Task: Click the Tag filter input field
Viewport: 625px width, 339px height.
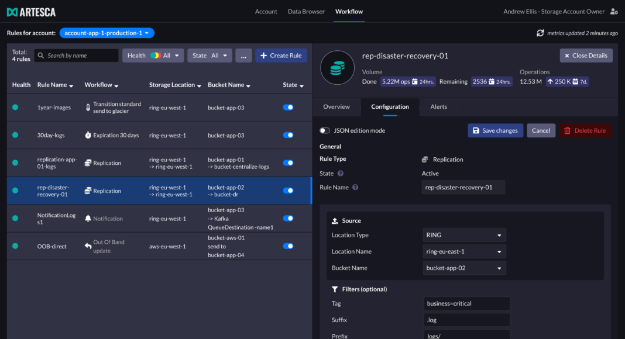Action: (467, 303)
